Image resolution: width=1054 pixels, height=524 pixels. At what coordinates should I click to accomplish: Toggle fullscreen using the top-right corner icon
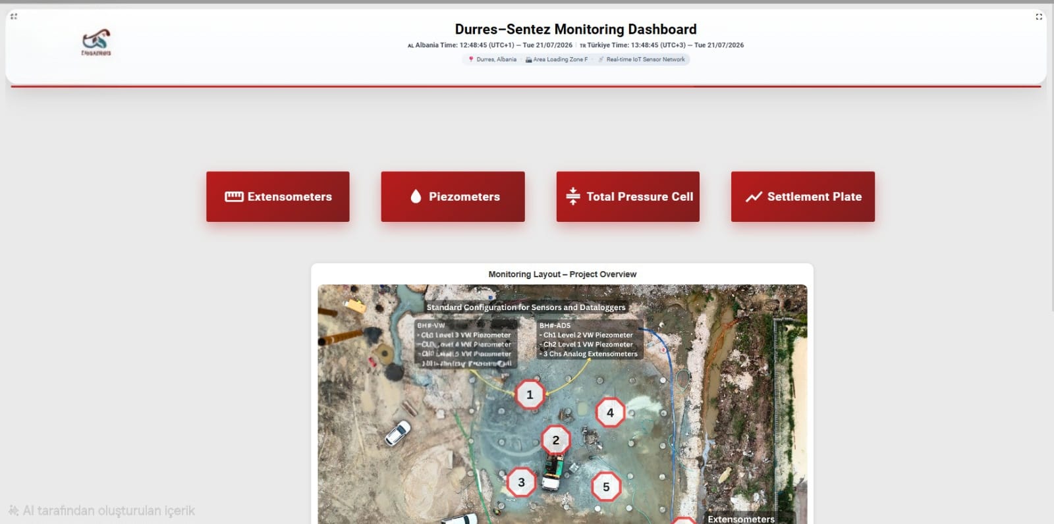(1039, 16)
